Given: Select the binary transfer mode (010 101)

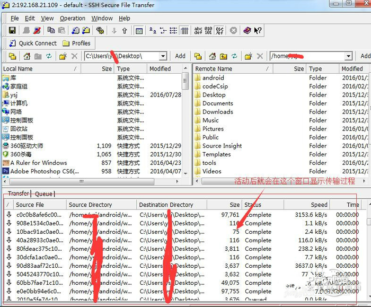Looking at the screenshot, I should [x=209, y=31].
